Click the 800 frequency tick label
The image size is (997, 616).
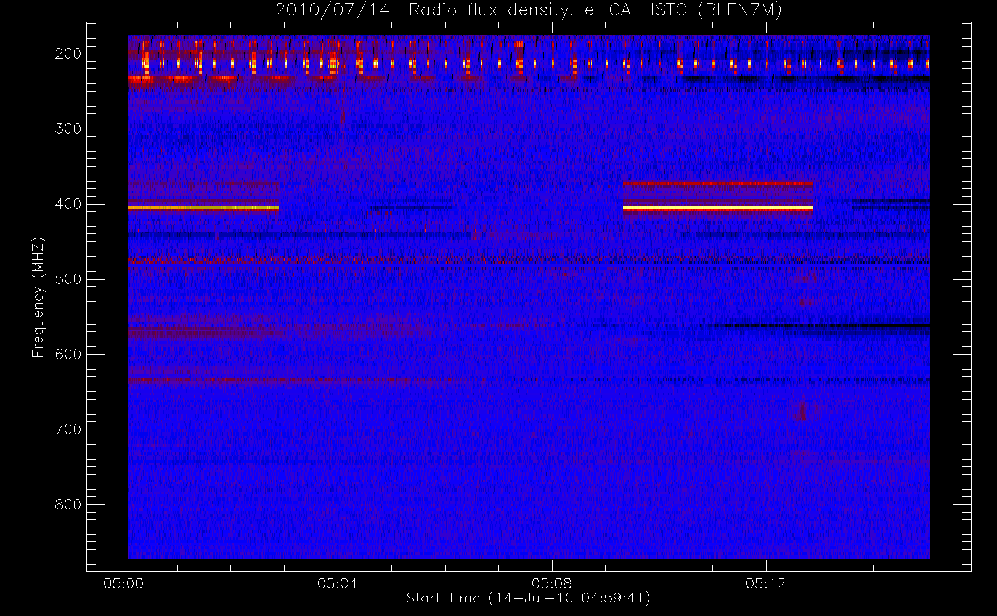tap(68, 505)
